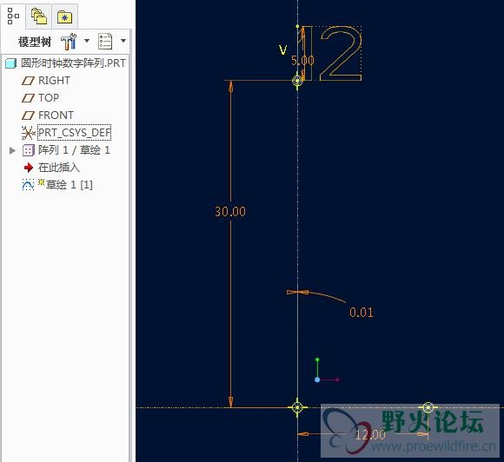Open the model tree settings tool icon

point(70,42)
